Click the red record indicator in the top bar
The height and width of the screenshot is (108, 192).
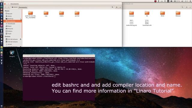tap(155, 1)
